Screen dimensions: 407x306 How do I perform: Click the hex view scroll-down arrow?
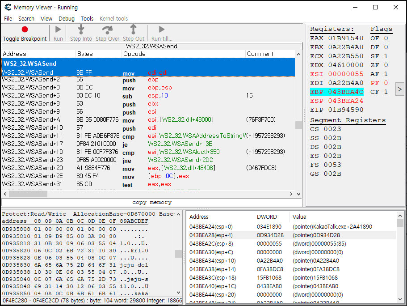178,293
